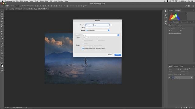Select the Gradient tool

click(2, 39)
